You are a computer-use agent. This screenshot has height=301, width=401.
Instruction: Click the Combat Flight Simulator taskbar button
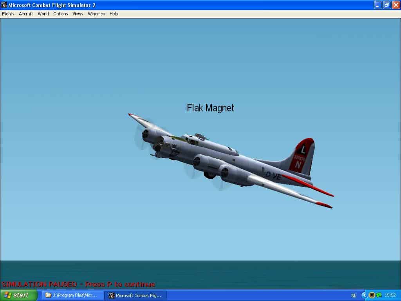click(x=135, y=295)
